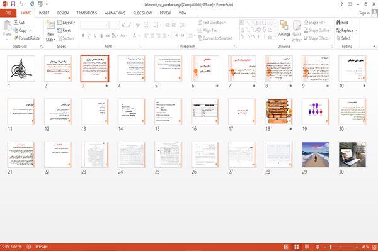Open the Layout dropdown
This screenshot has height=251, width=378.
tap(67, 23)
